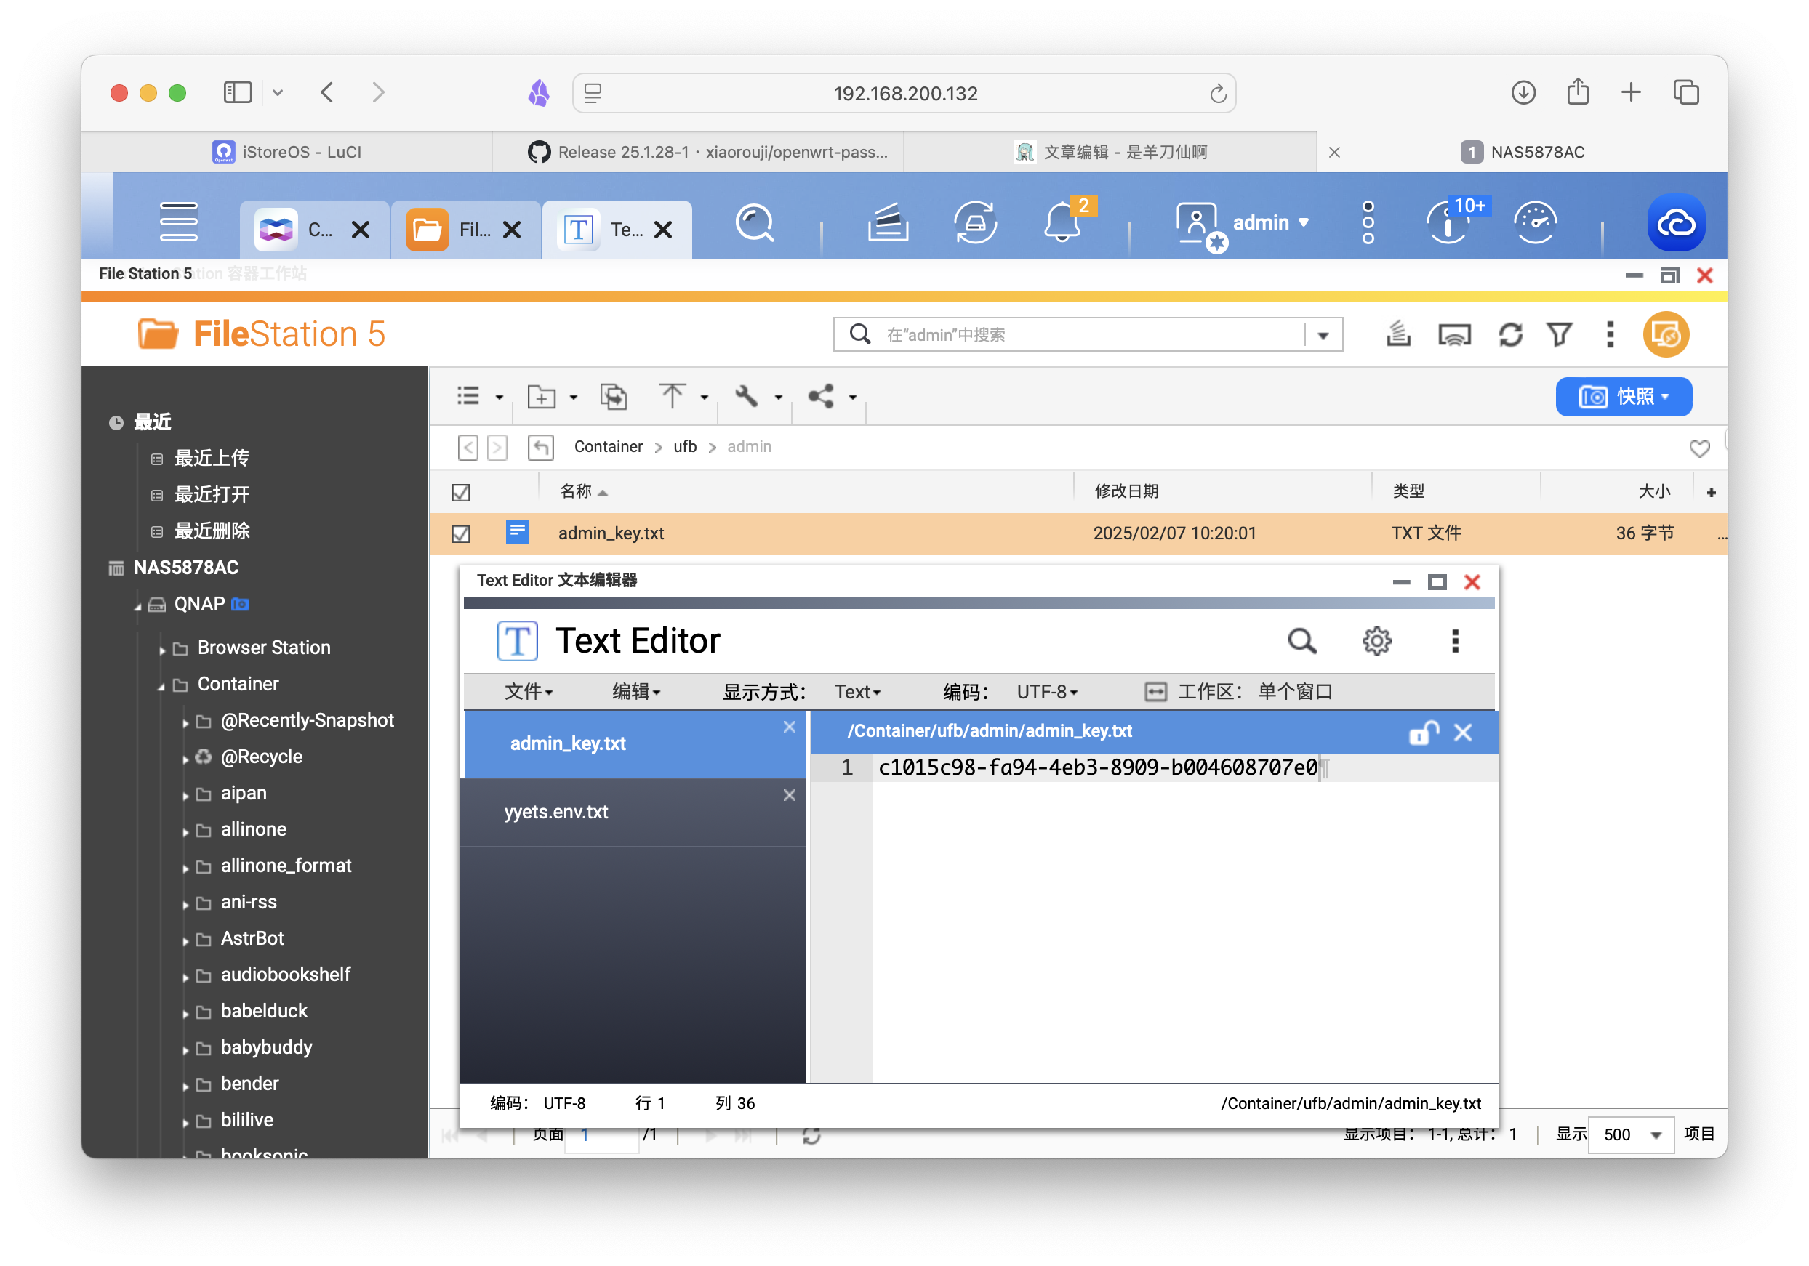Expand the aipan folder tree arrow
Viewport: 1809px width, 1266px height.
coord(185,795)
